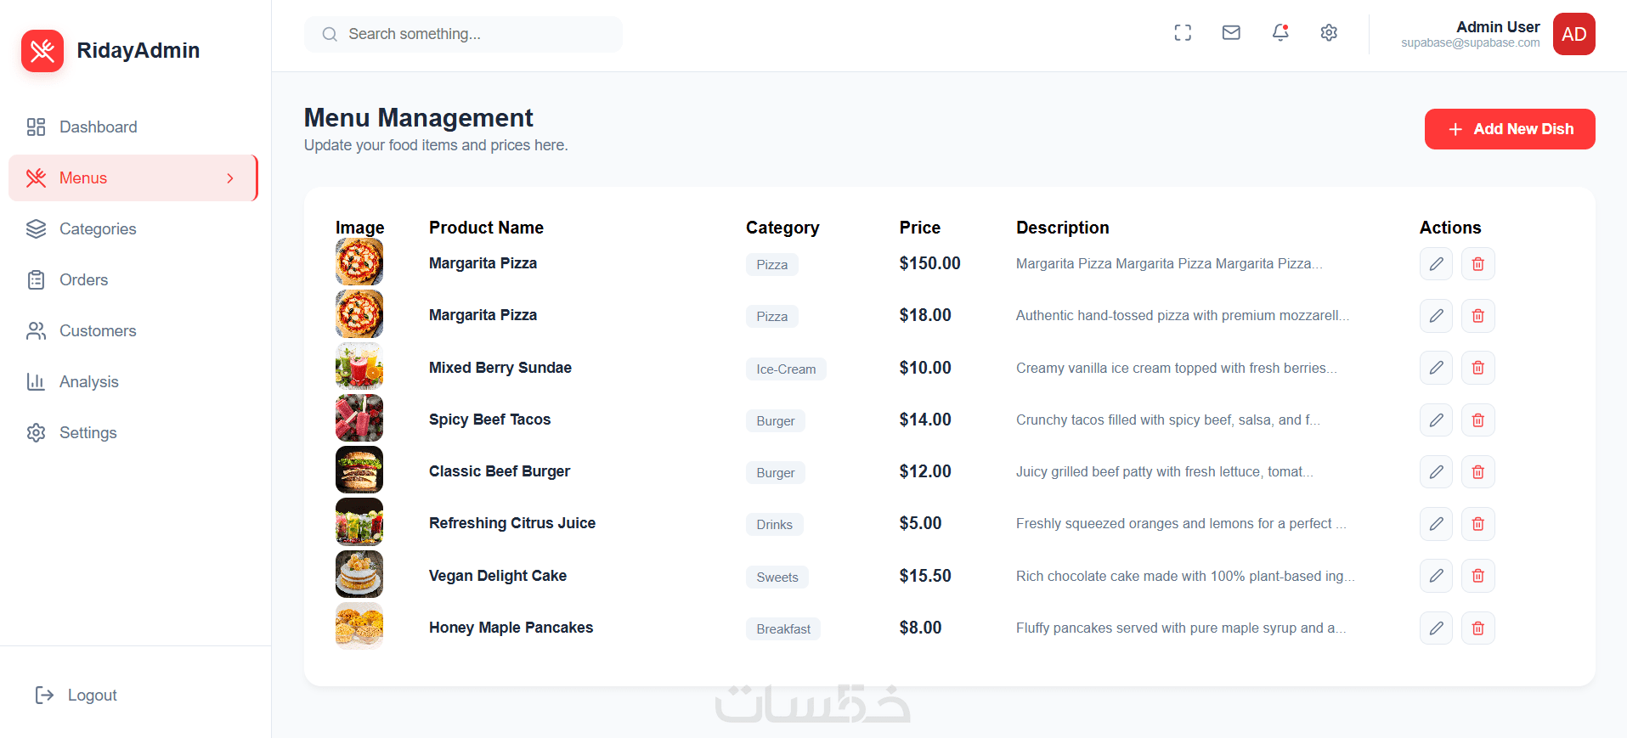Screen dimensions: 1627x738
Task: Delete the Vegan Delight Cake item
Action: [1477, 576]
